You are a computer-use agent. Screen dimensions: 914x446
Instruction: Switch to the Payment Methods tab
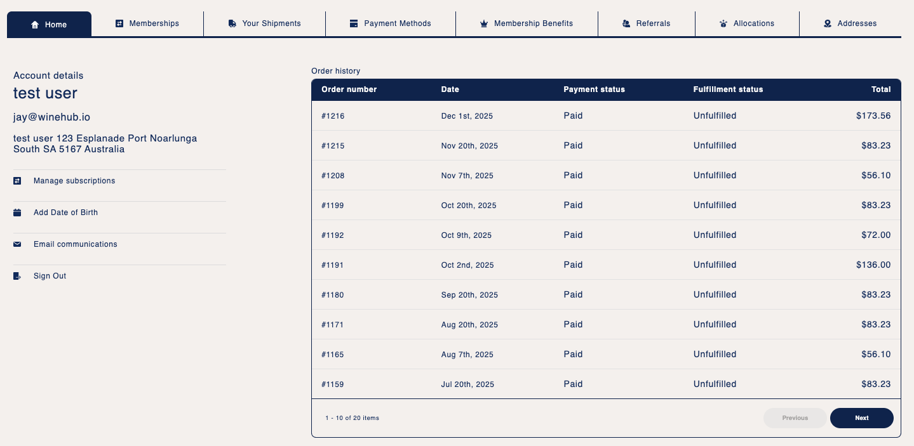tap(391, 23)
